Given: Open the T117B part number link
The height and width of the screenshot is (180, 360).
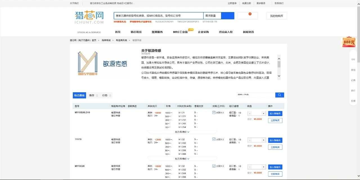Looking at the screenshot, I should click(x=78, y=139).
